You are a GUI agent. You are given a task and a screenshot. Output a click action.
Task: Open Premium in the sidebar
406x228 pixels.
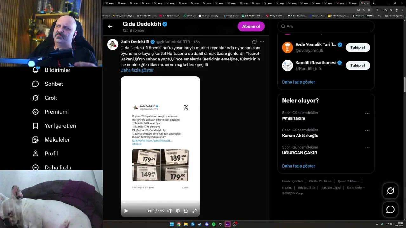click(x=50, y=112)
